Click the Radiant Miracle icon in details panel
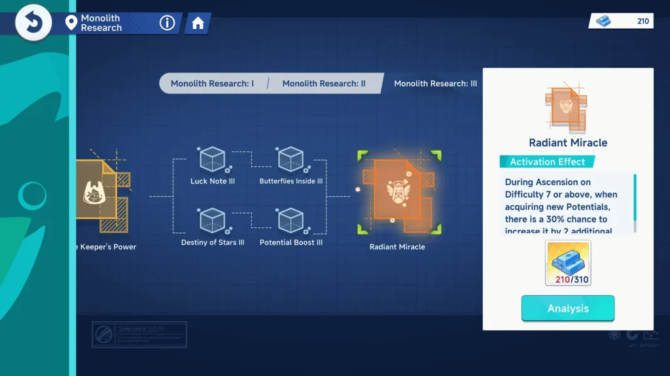 pyautogui.click(x=567, y=108)
